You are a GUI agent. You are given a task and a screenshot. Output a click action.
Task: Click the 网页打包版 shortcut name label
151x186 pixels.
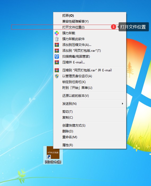click(53, 162)
